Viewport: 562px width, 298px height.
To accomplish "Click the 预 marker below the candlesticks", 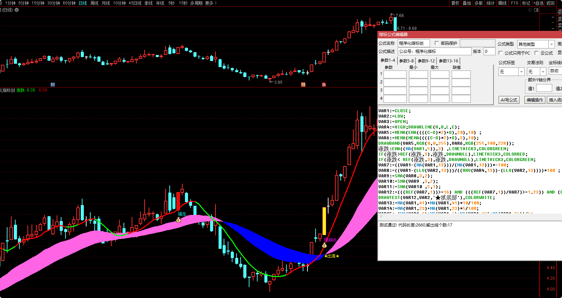I will point(303,84).
